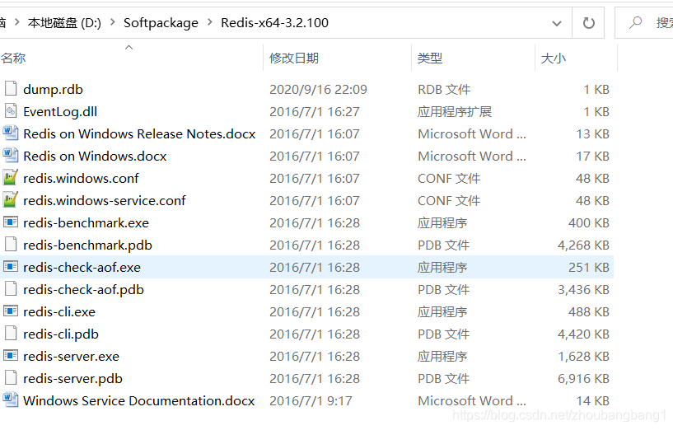Sort by the 名称 column header
Viewport: 673px width, 430px height.
click(13, 58)
